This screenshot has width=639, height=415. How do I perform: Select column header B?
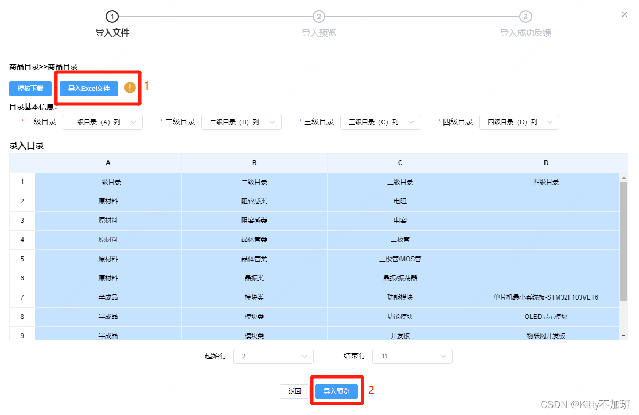[x=254, y=163]
